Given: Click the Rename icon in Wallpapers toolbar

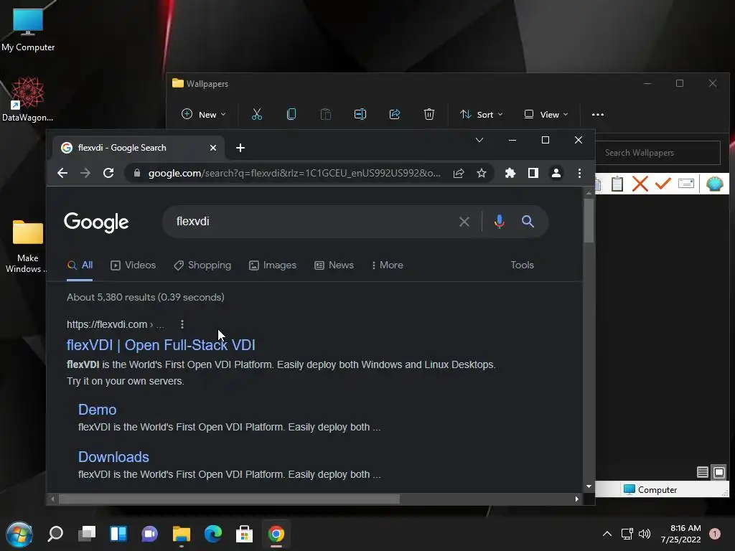Looking at the screenshot, I should (360, 114).
